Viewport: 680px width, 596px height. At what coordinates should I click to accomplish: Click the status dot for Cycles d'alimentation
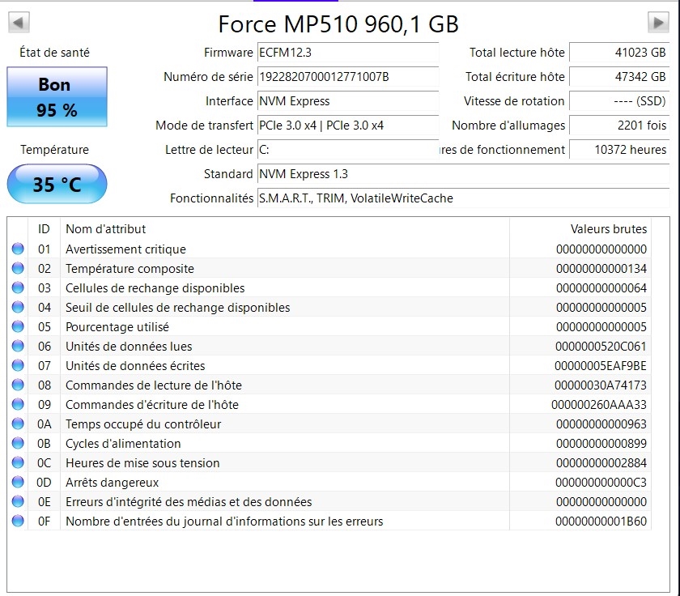tap(18, 443)
